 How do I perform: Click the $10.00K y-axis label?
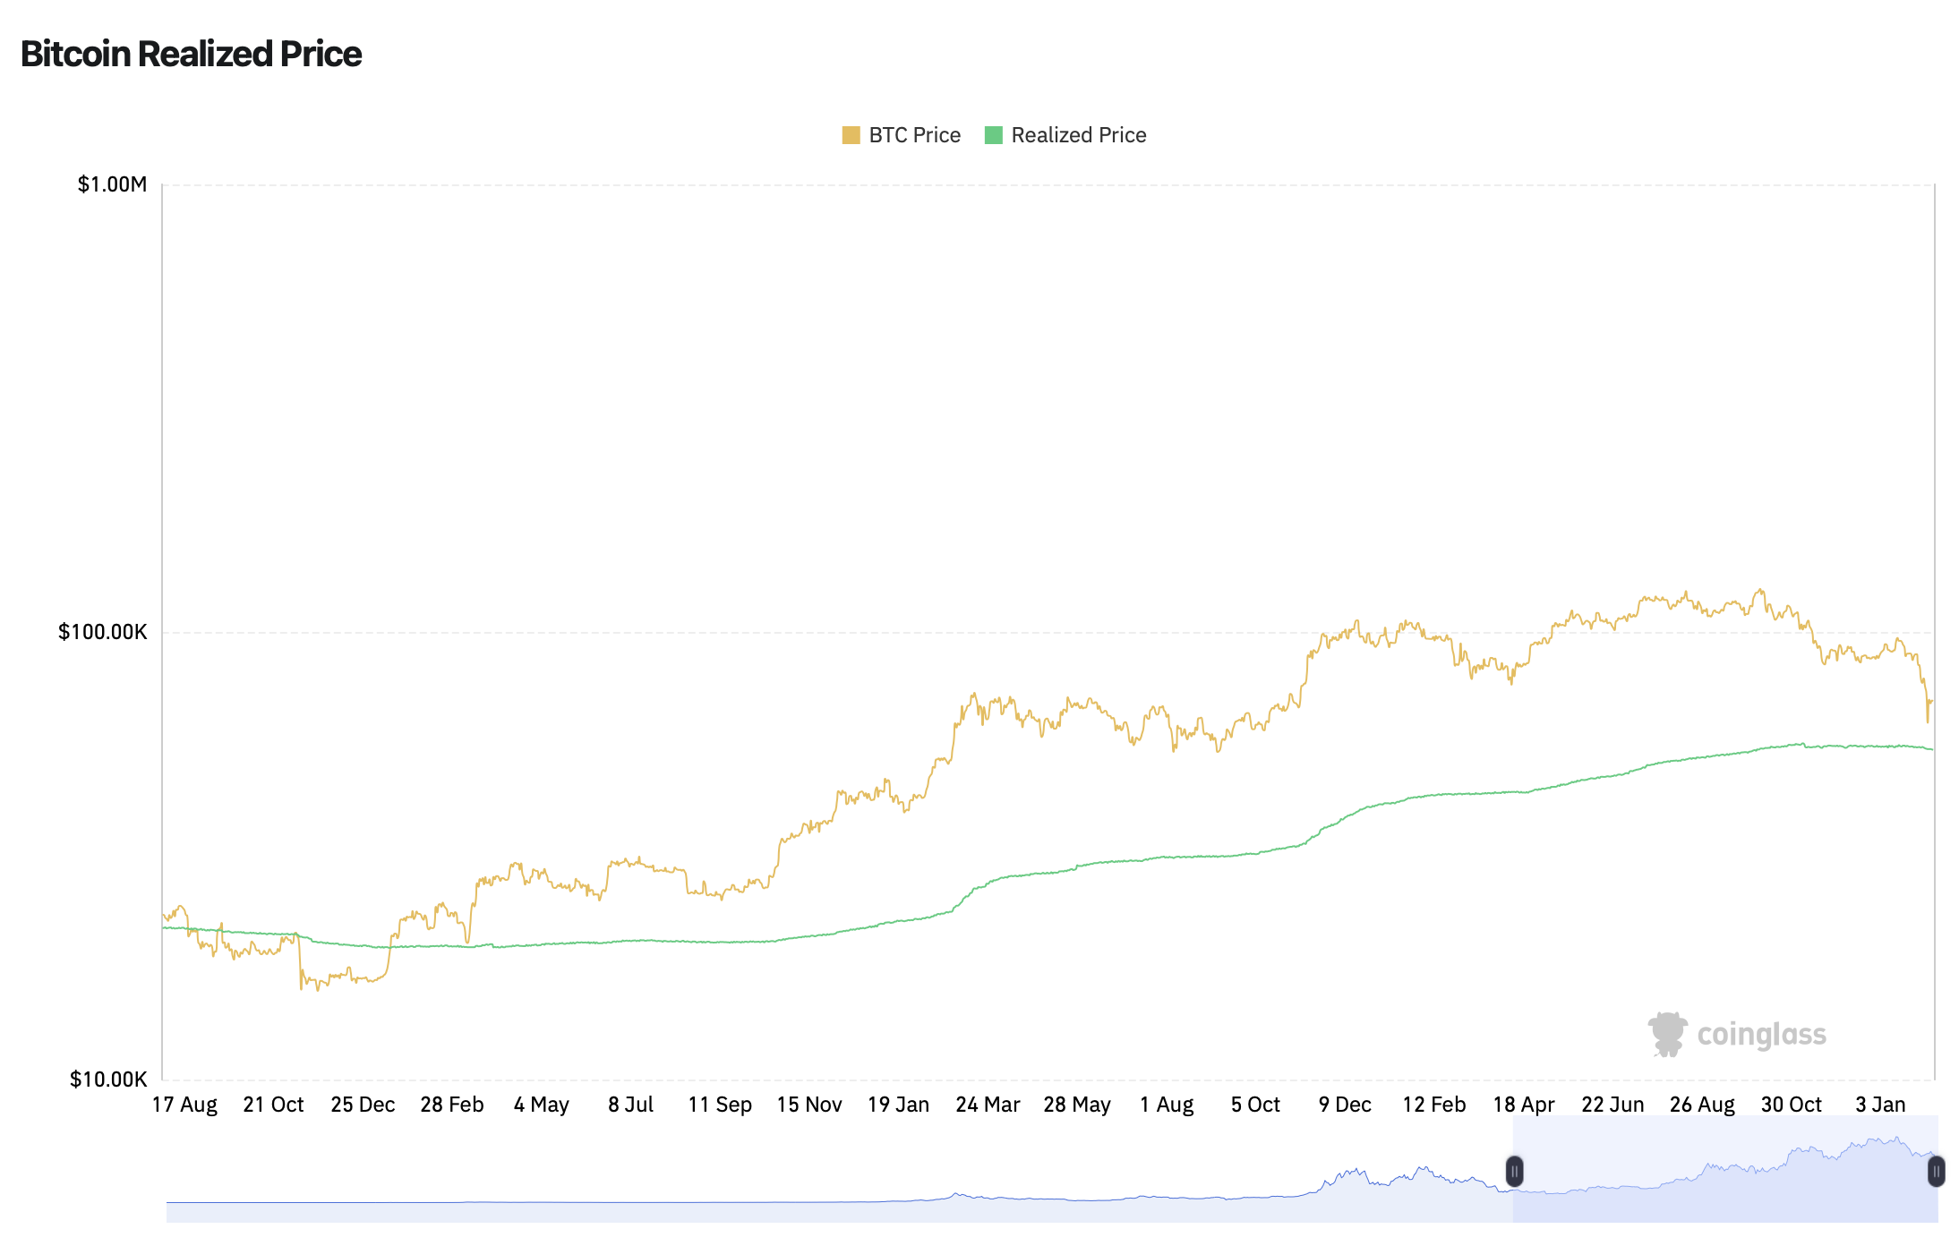tap(107, 1080)
